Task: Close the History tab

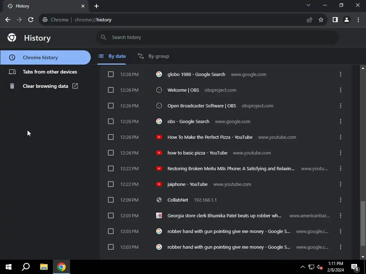Action: tap(83, 6)
